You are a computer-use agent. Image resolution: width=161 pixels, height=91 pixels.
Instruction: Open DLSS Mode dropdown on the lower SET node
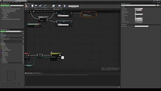coord(63,25)
